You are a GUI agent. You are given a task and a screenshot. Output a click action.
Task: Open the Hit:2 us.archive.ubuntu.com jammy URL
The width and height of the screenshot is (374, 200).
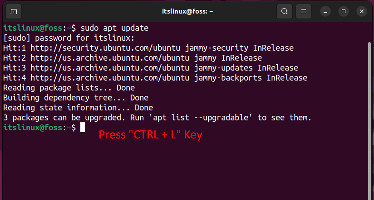pos(110,58)
